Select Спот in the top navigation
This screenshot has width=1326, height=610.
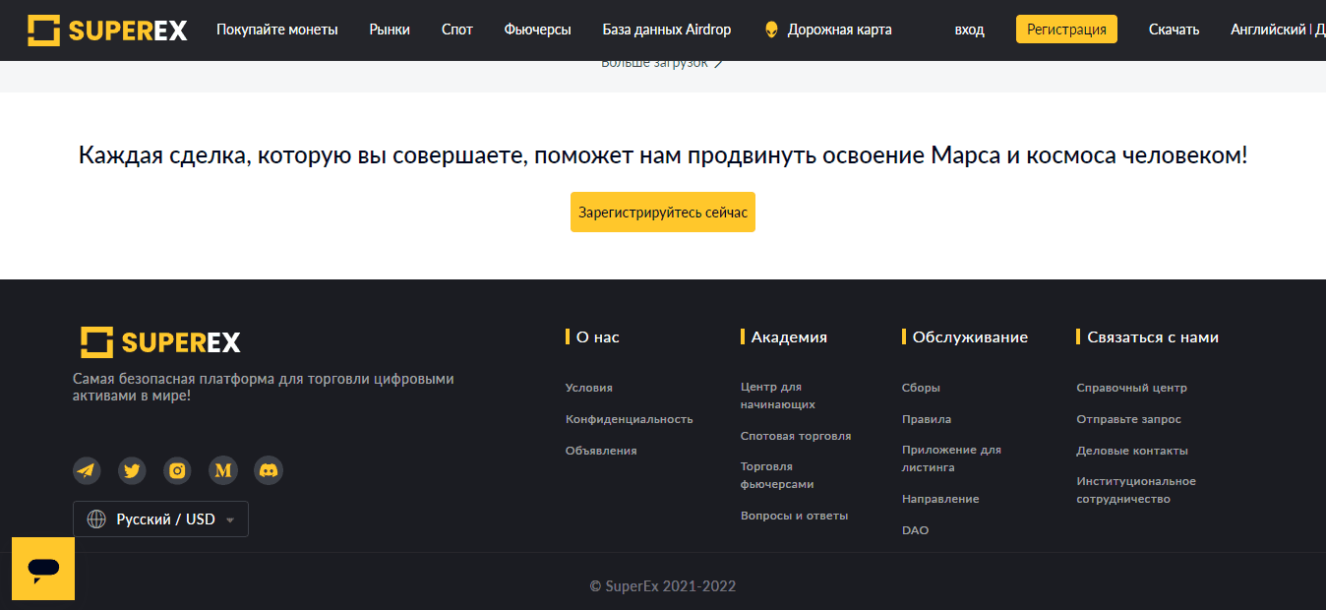pos(457,30)
